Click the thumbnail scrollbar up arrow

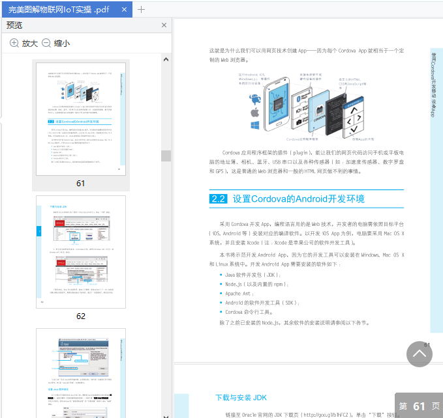pos(166,59)
